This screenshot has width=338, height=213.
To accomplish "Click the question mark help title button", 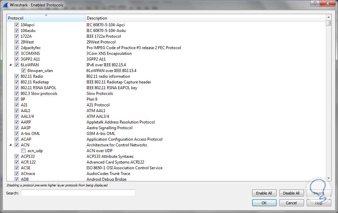I will point(315,3).
